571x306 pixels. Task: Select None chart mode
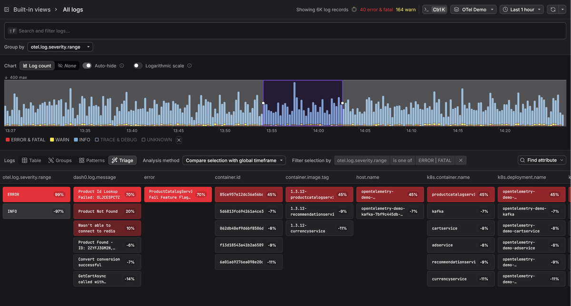pyautogui.click(x=67, y=66)
